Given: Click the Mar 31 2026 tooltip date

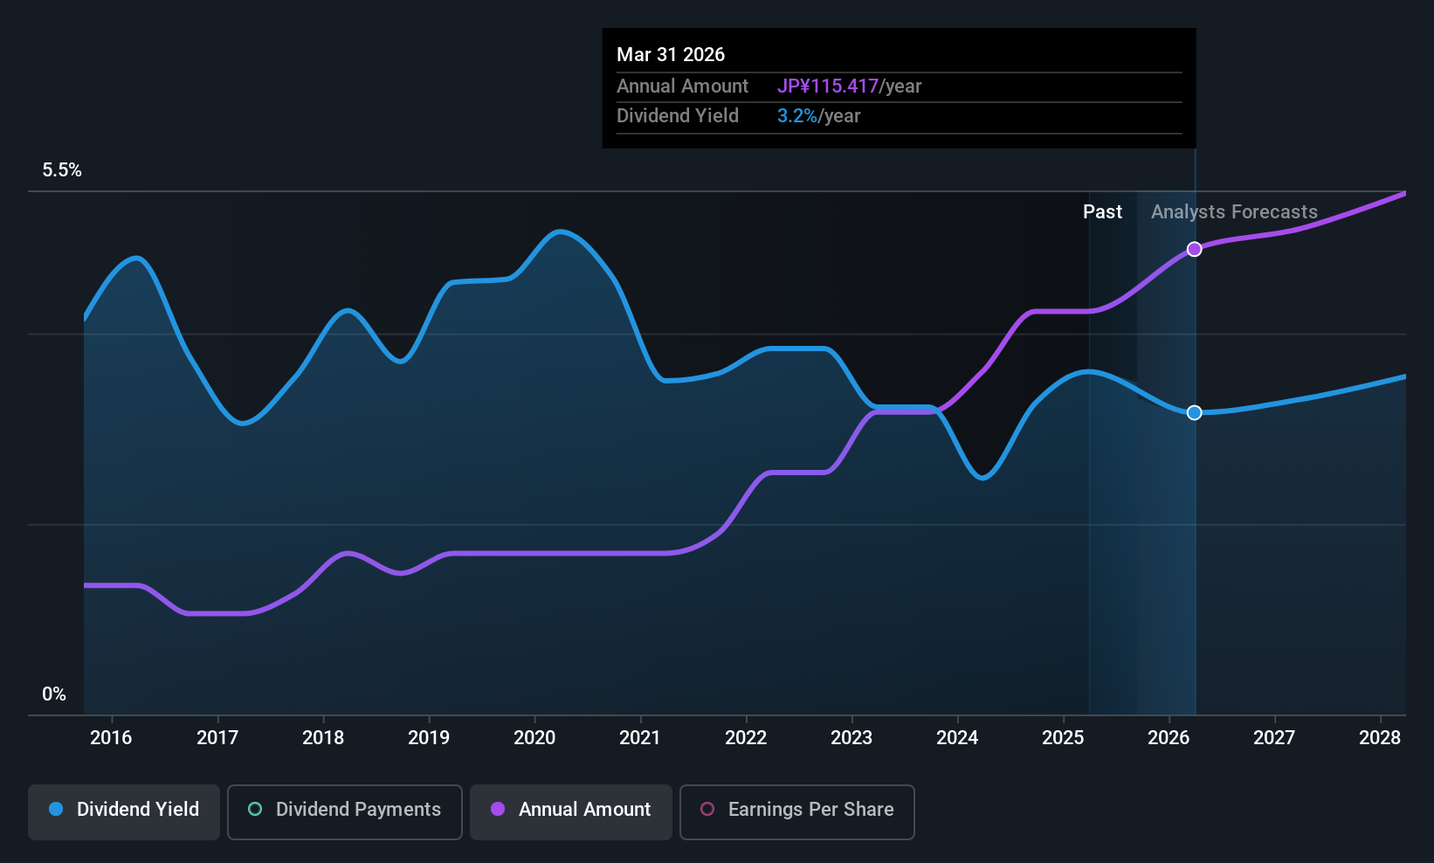Looking at the screenshot, I should click(x=671, y=54).
